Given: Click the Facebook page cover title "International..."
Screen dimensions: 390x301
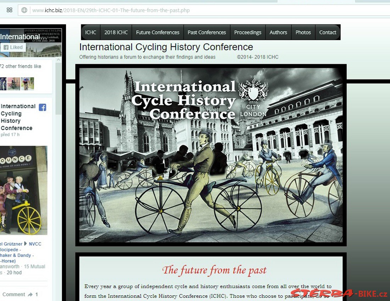Looking at the screenshot, I should [x=24, y=37].
